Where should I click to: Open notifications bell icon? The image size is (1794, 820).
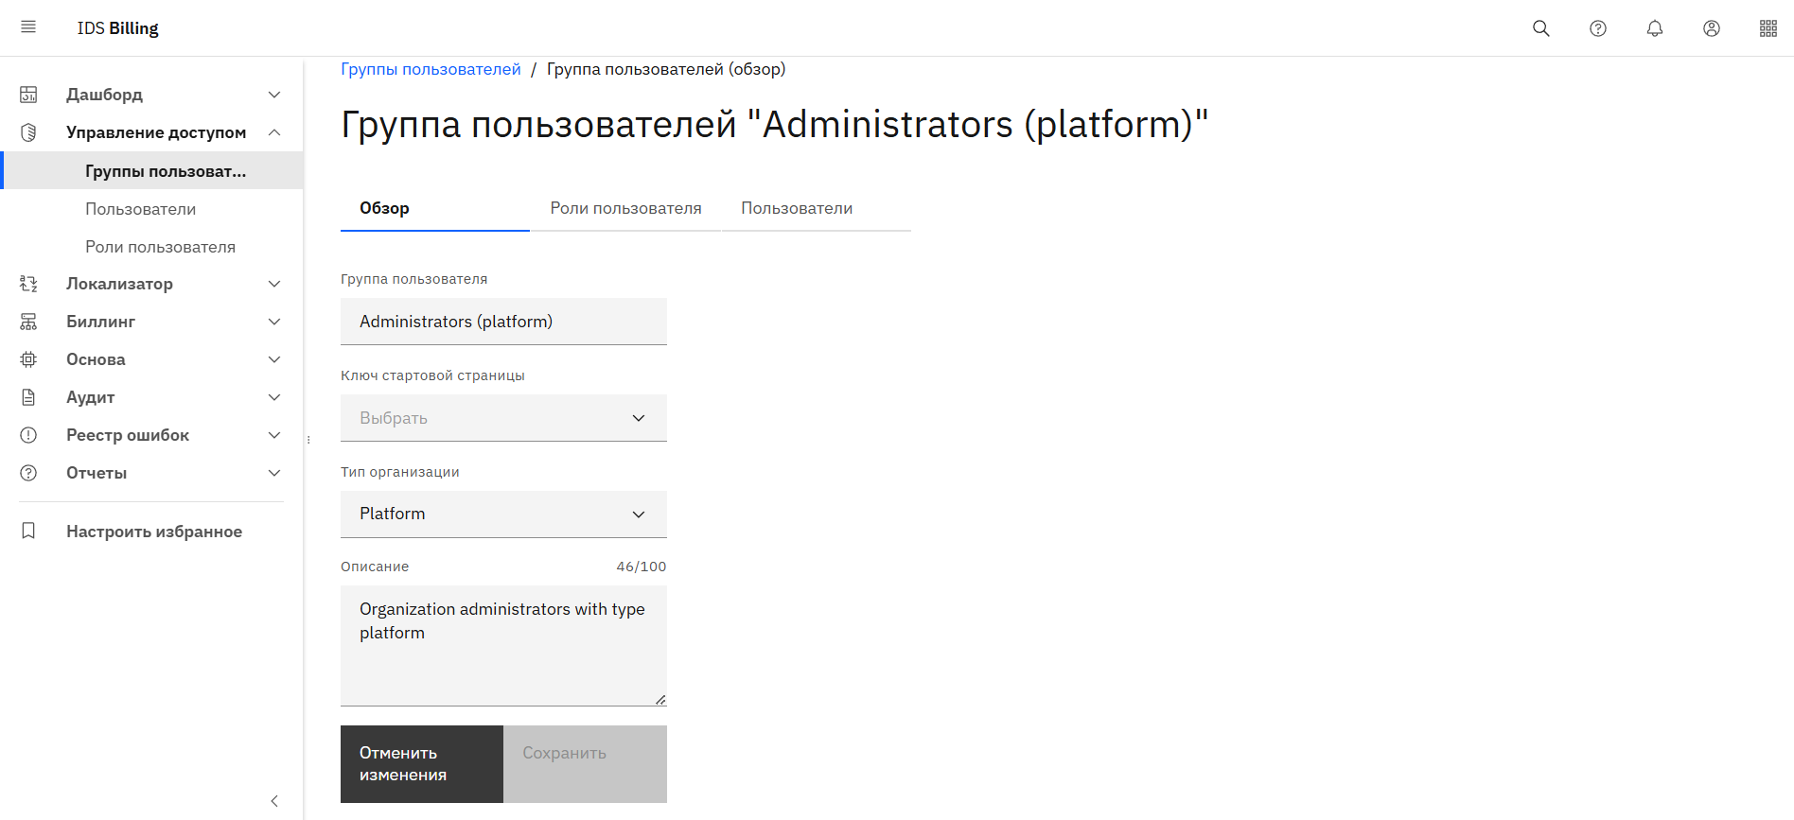pyautogui.click(x=1655, y=28)
